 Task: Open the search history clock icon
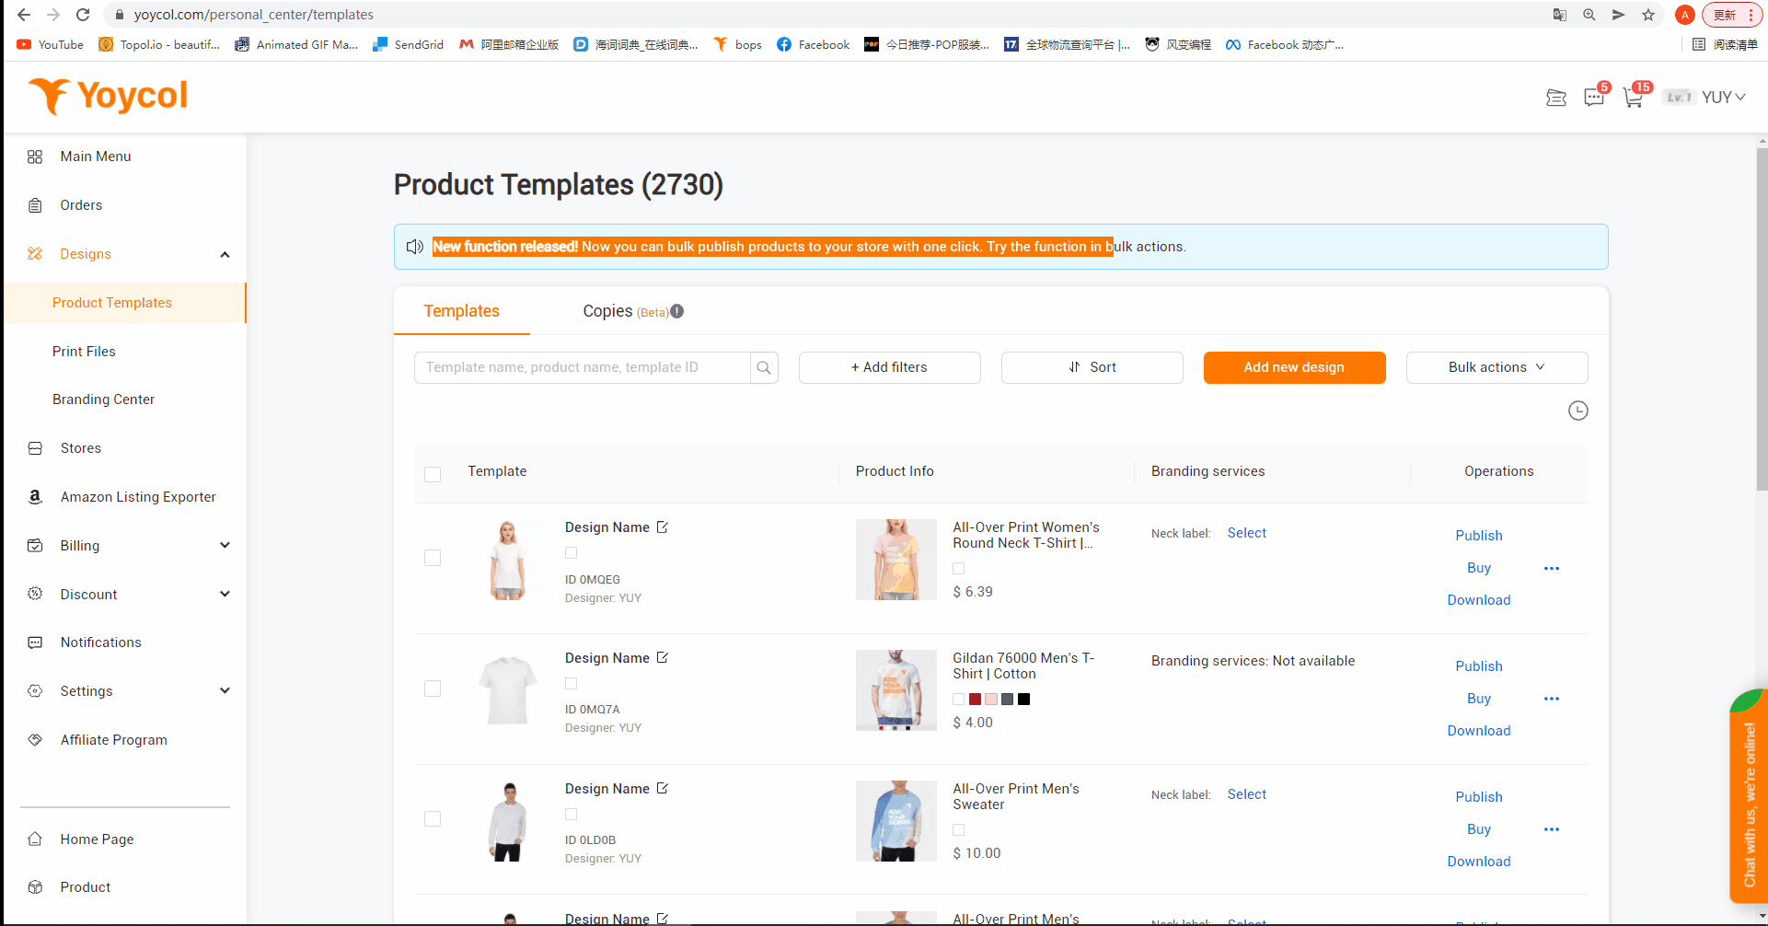pyautogui.click(x=1577, y=411)
